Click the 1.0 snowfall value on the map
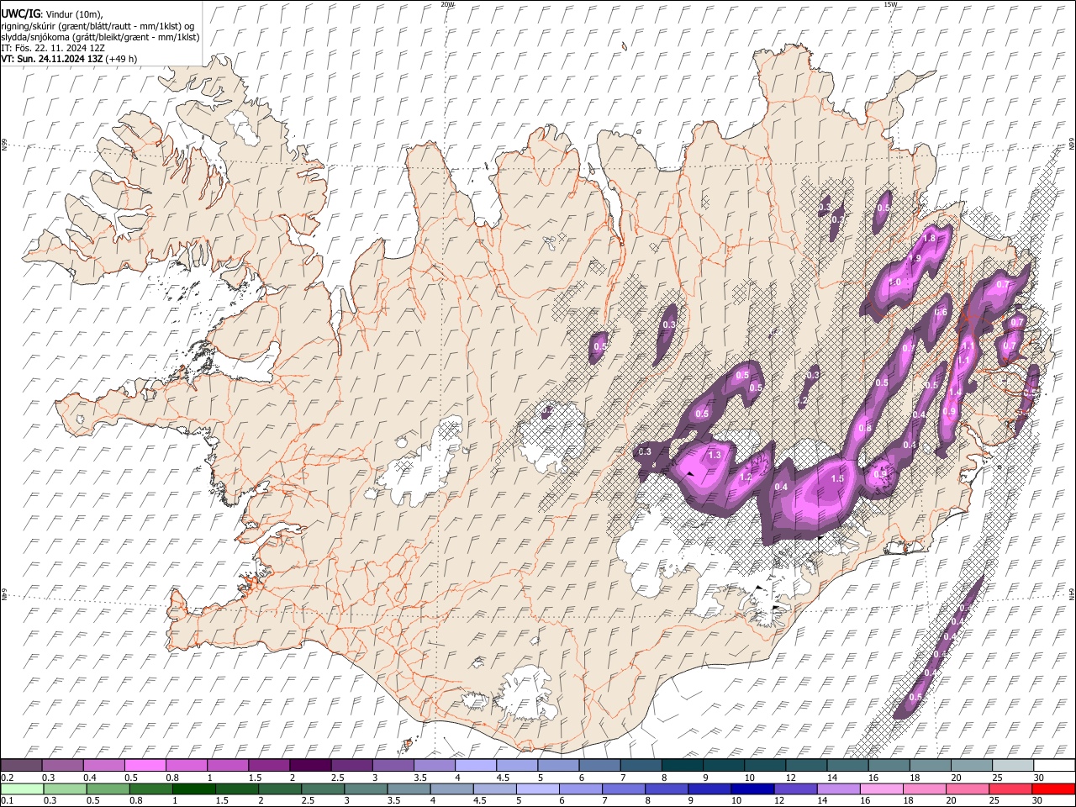This screenshot has width=1076, height=807. pyautogui.click(x=895, y=282)
